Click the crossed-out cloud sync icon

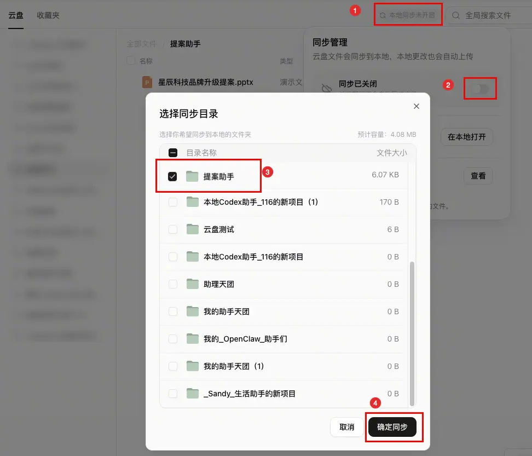(x=326, y=88)
